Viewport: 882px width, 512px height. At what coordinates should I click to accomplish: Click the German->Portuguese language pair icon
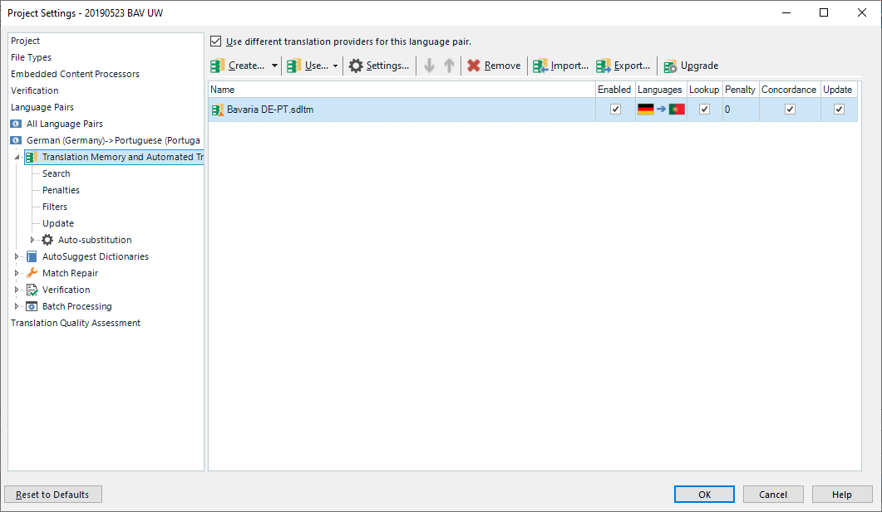(17, 140)
